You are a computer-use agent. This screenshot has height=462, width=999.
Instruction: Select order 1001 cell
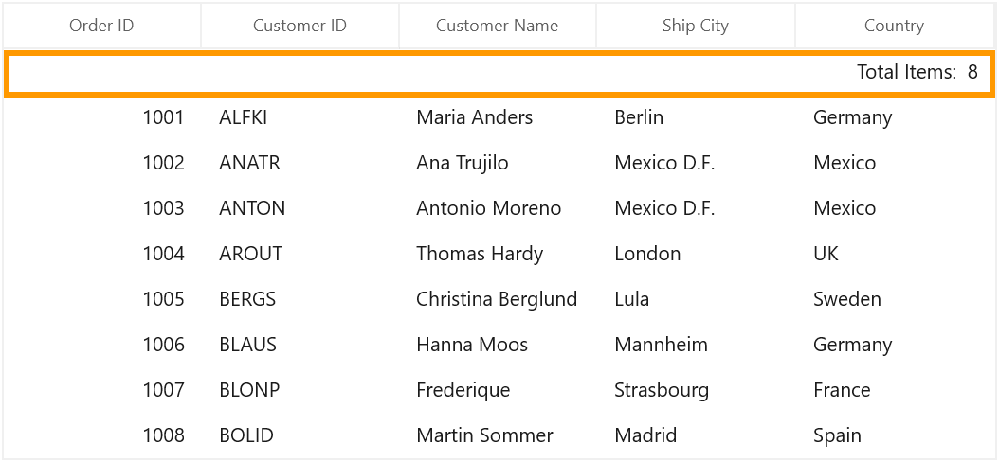click(x=102, y=117)
